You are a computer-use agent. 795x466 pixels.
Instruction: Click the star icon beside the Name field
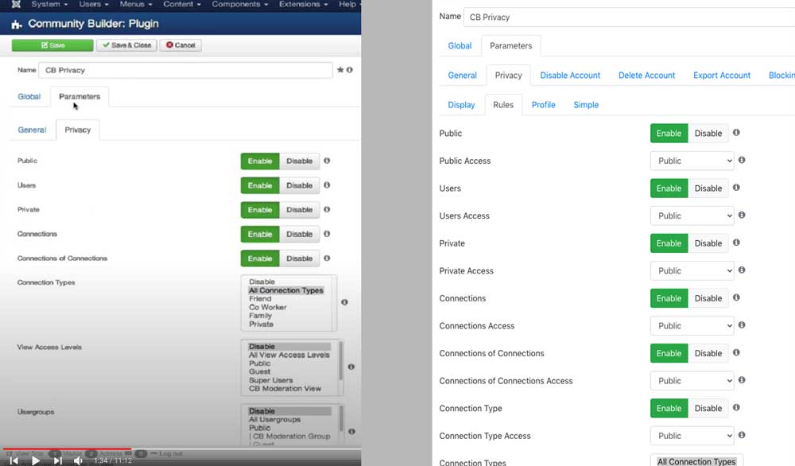point(340,70)
